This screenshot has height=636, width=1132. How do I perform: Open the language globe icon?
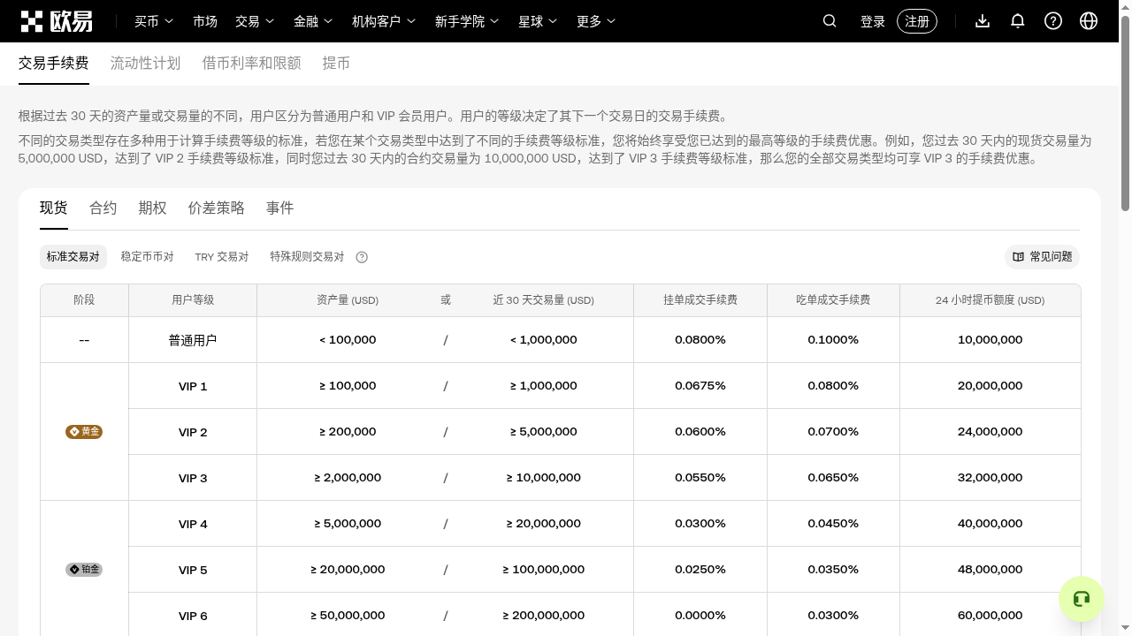[1089, 21]
